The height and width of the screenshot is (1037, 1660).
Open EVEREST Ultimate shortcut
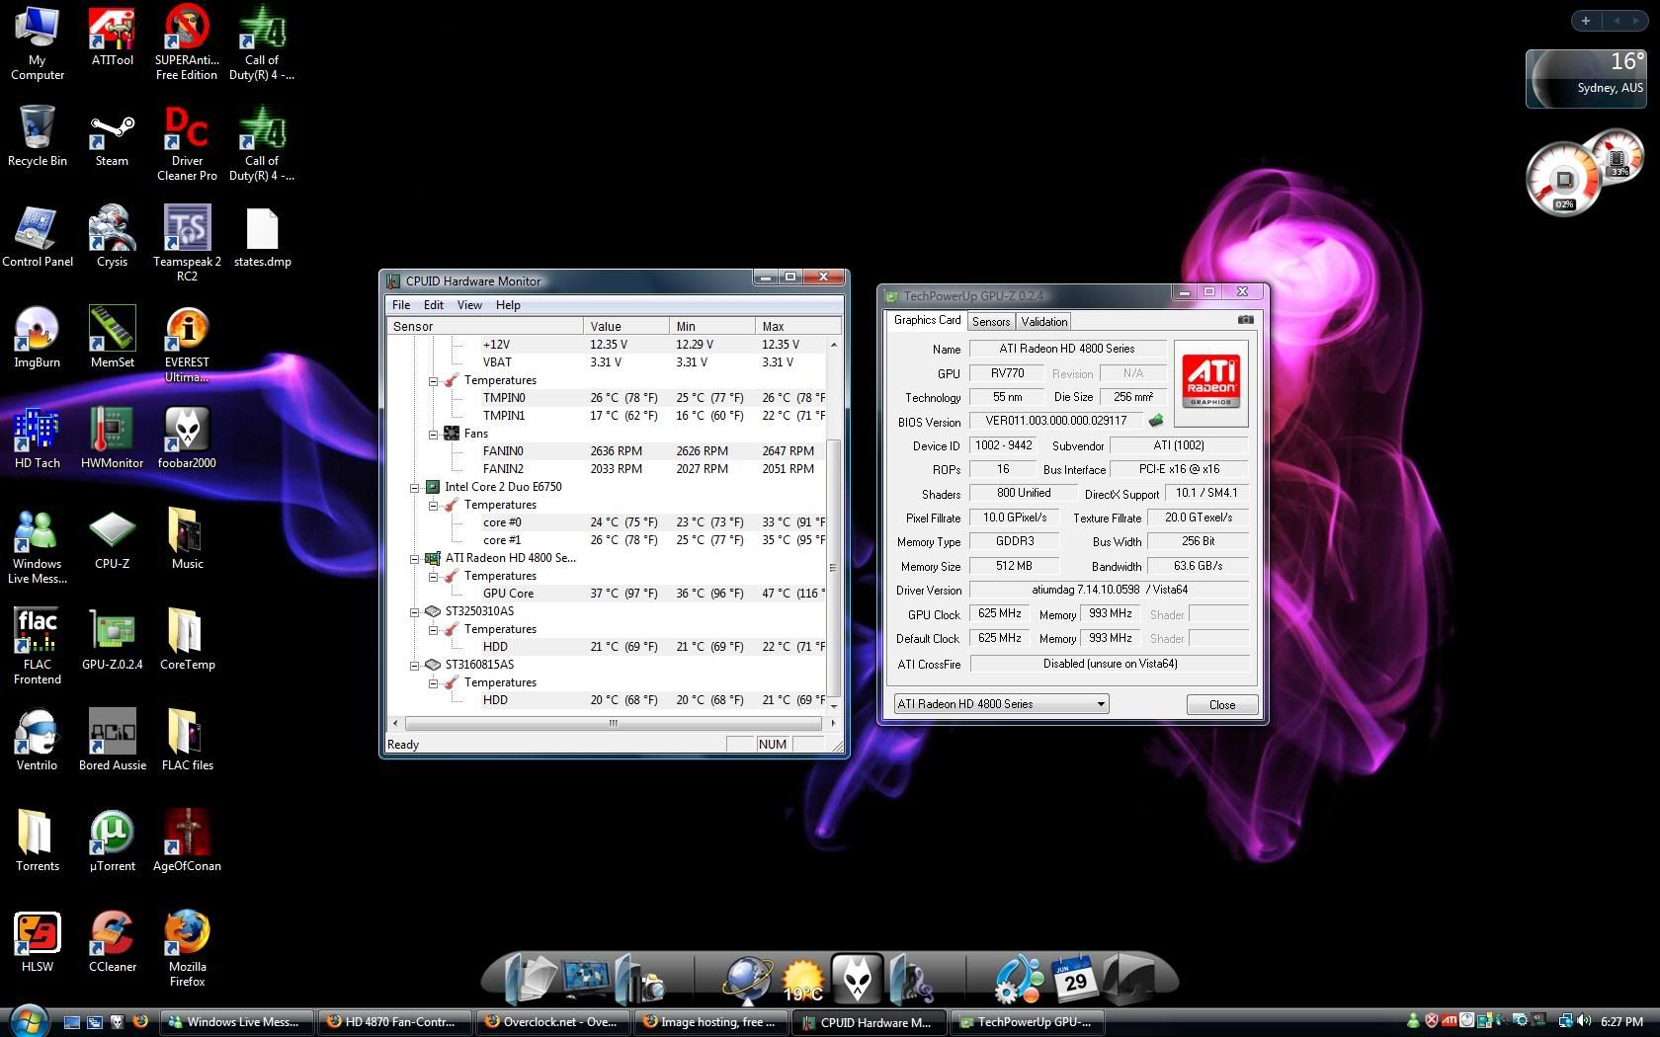(x=187, y=345)
